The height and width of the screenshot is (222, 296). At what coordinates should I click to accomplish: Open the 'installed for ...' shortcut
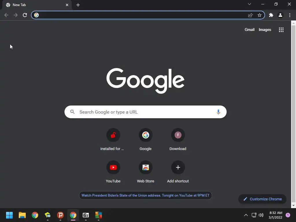tap(113, 140)
